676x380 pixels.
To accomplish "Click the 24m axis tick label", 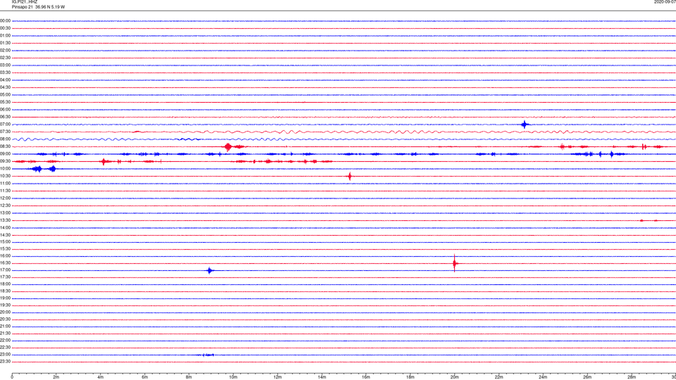I will [543, 377].
